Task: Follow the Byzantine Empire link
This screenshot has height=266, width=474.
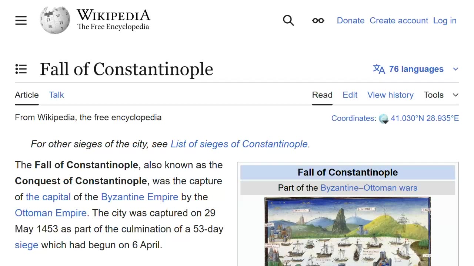Action: click(x=140, y=197)
